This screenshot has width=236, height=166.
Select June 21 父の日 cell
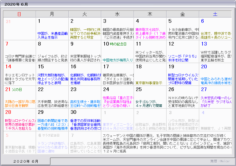tap(20, 97)
